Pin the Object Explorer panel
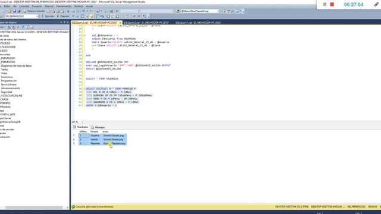 click(64, 23)
